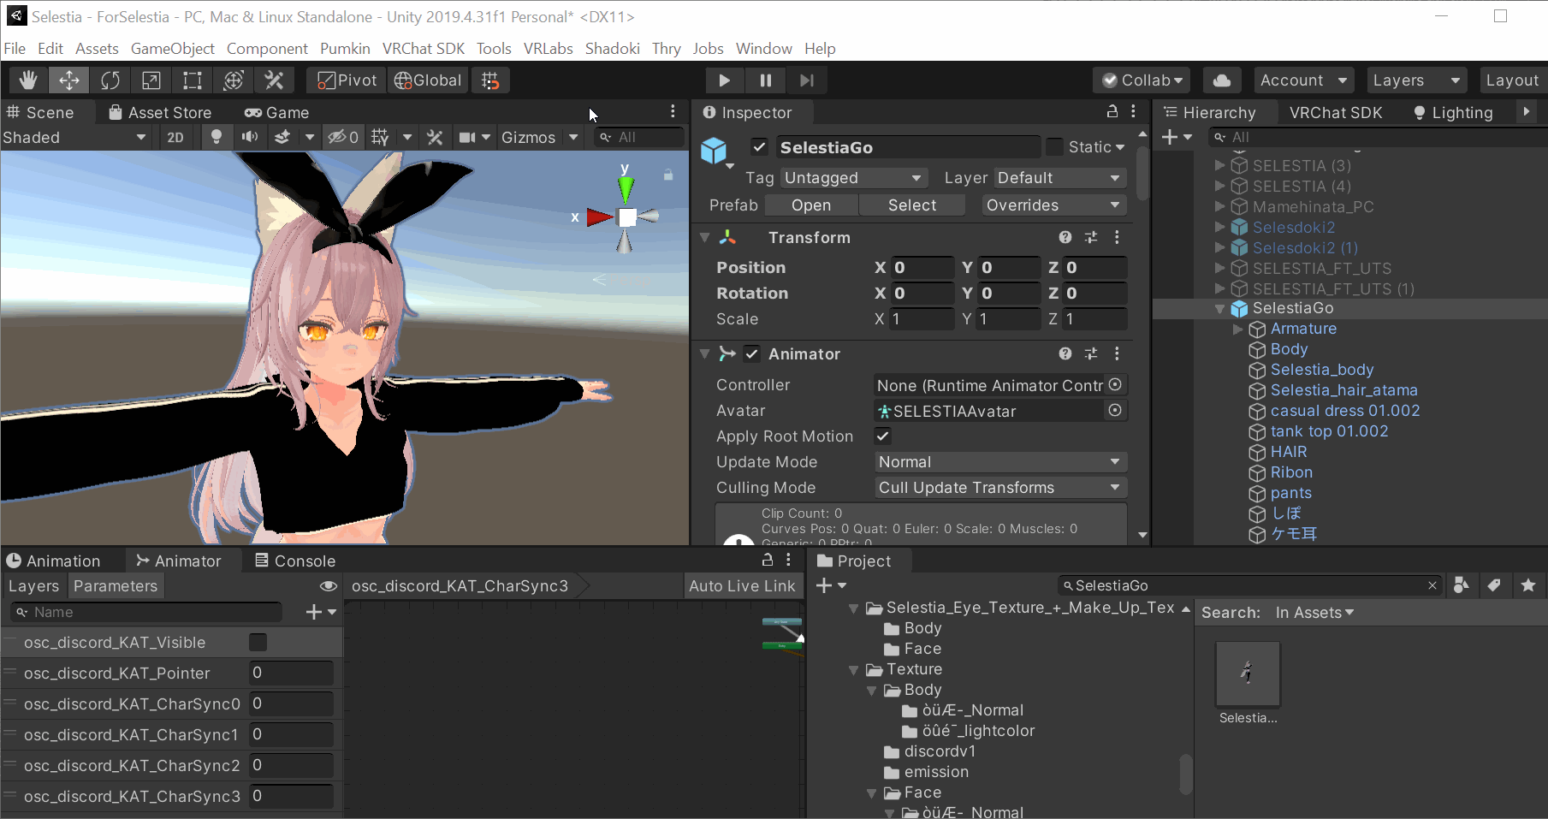The width and height of the screenshot is (1548, 819).
Task: Open custom editor tools
Action: point(275,80)
